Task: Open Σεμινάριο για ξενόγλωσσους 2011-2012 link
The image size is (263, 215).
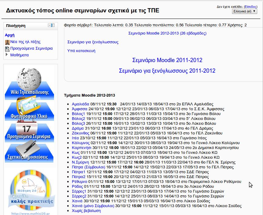Action: [x=167, y=71]
